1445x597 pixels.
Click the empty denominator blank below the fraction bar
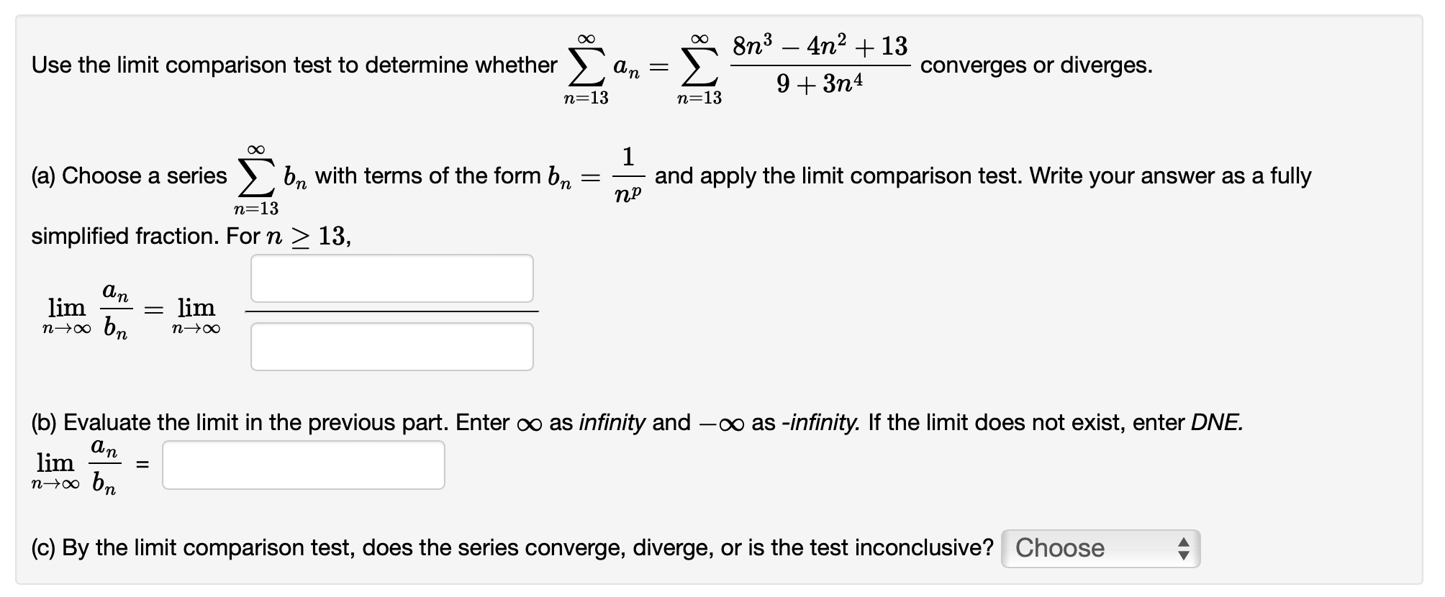[391, 345]
